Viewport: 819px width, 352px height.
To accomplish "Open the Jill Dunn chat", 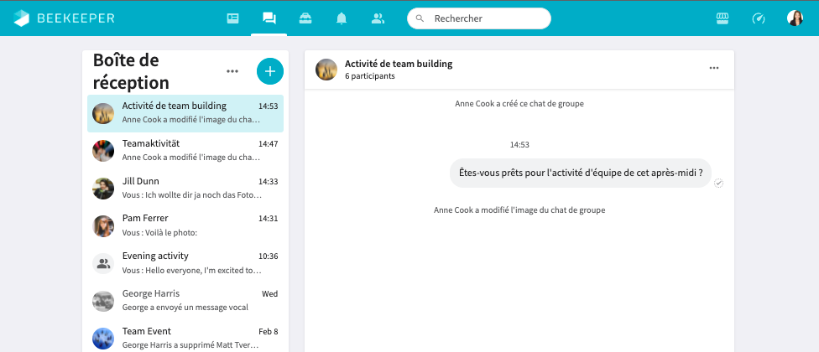I will (185, 188).
